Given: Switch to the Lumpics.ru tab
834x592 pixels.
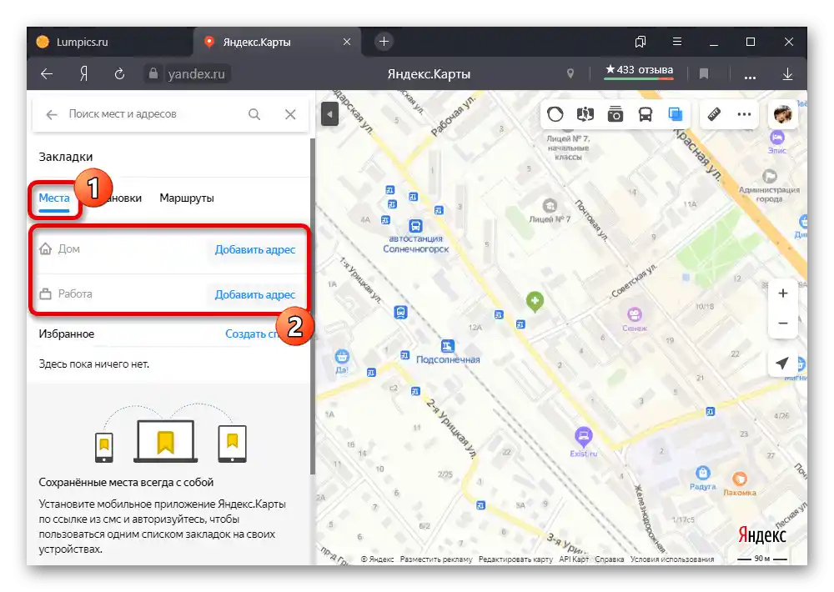Looking at the screenshot, I should pyautogui.click(x=110, y=42).
